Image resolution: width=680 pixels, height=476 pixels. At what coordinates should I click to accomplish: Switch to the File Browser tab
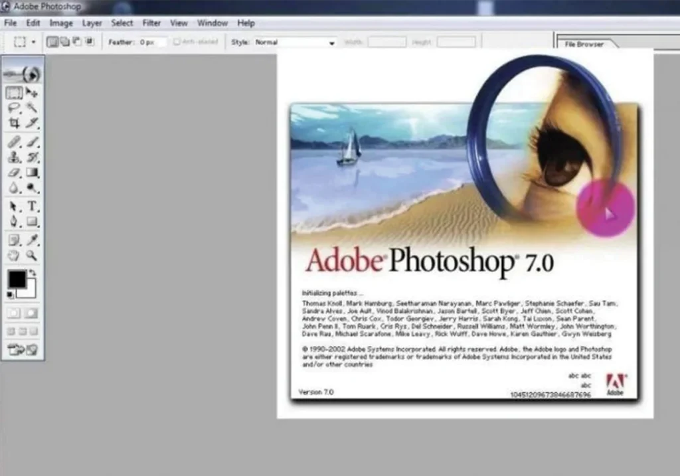click(584, 44)
